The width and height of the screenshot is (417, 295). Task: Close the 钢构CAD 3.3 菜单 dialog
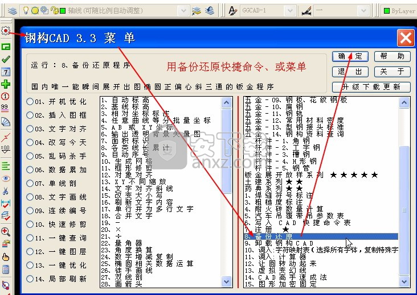coord(406,38)
